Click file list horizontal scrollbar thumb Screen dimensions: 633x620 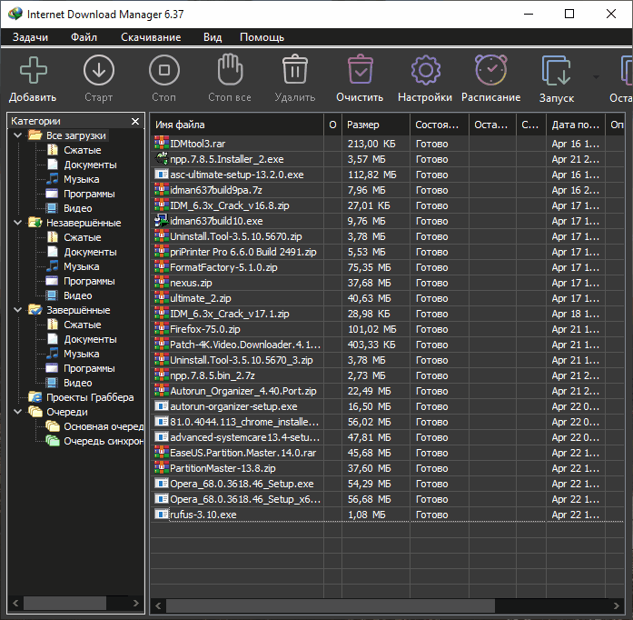coord(331,605)
